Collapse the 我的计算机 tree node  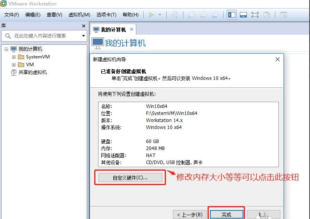(x=7, y=49)
